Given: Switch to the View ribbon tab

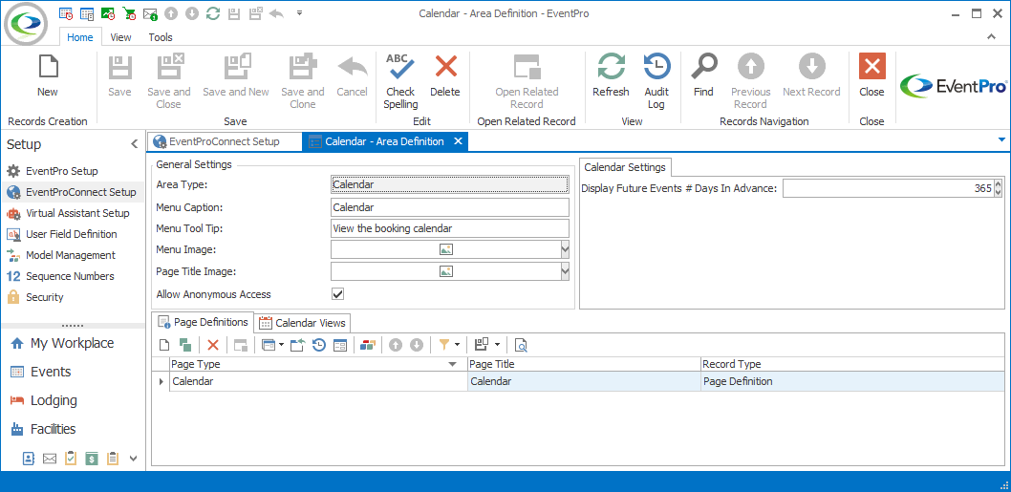Looking at the screenshot, I should tap(120, 37).
